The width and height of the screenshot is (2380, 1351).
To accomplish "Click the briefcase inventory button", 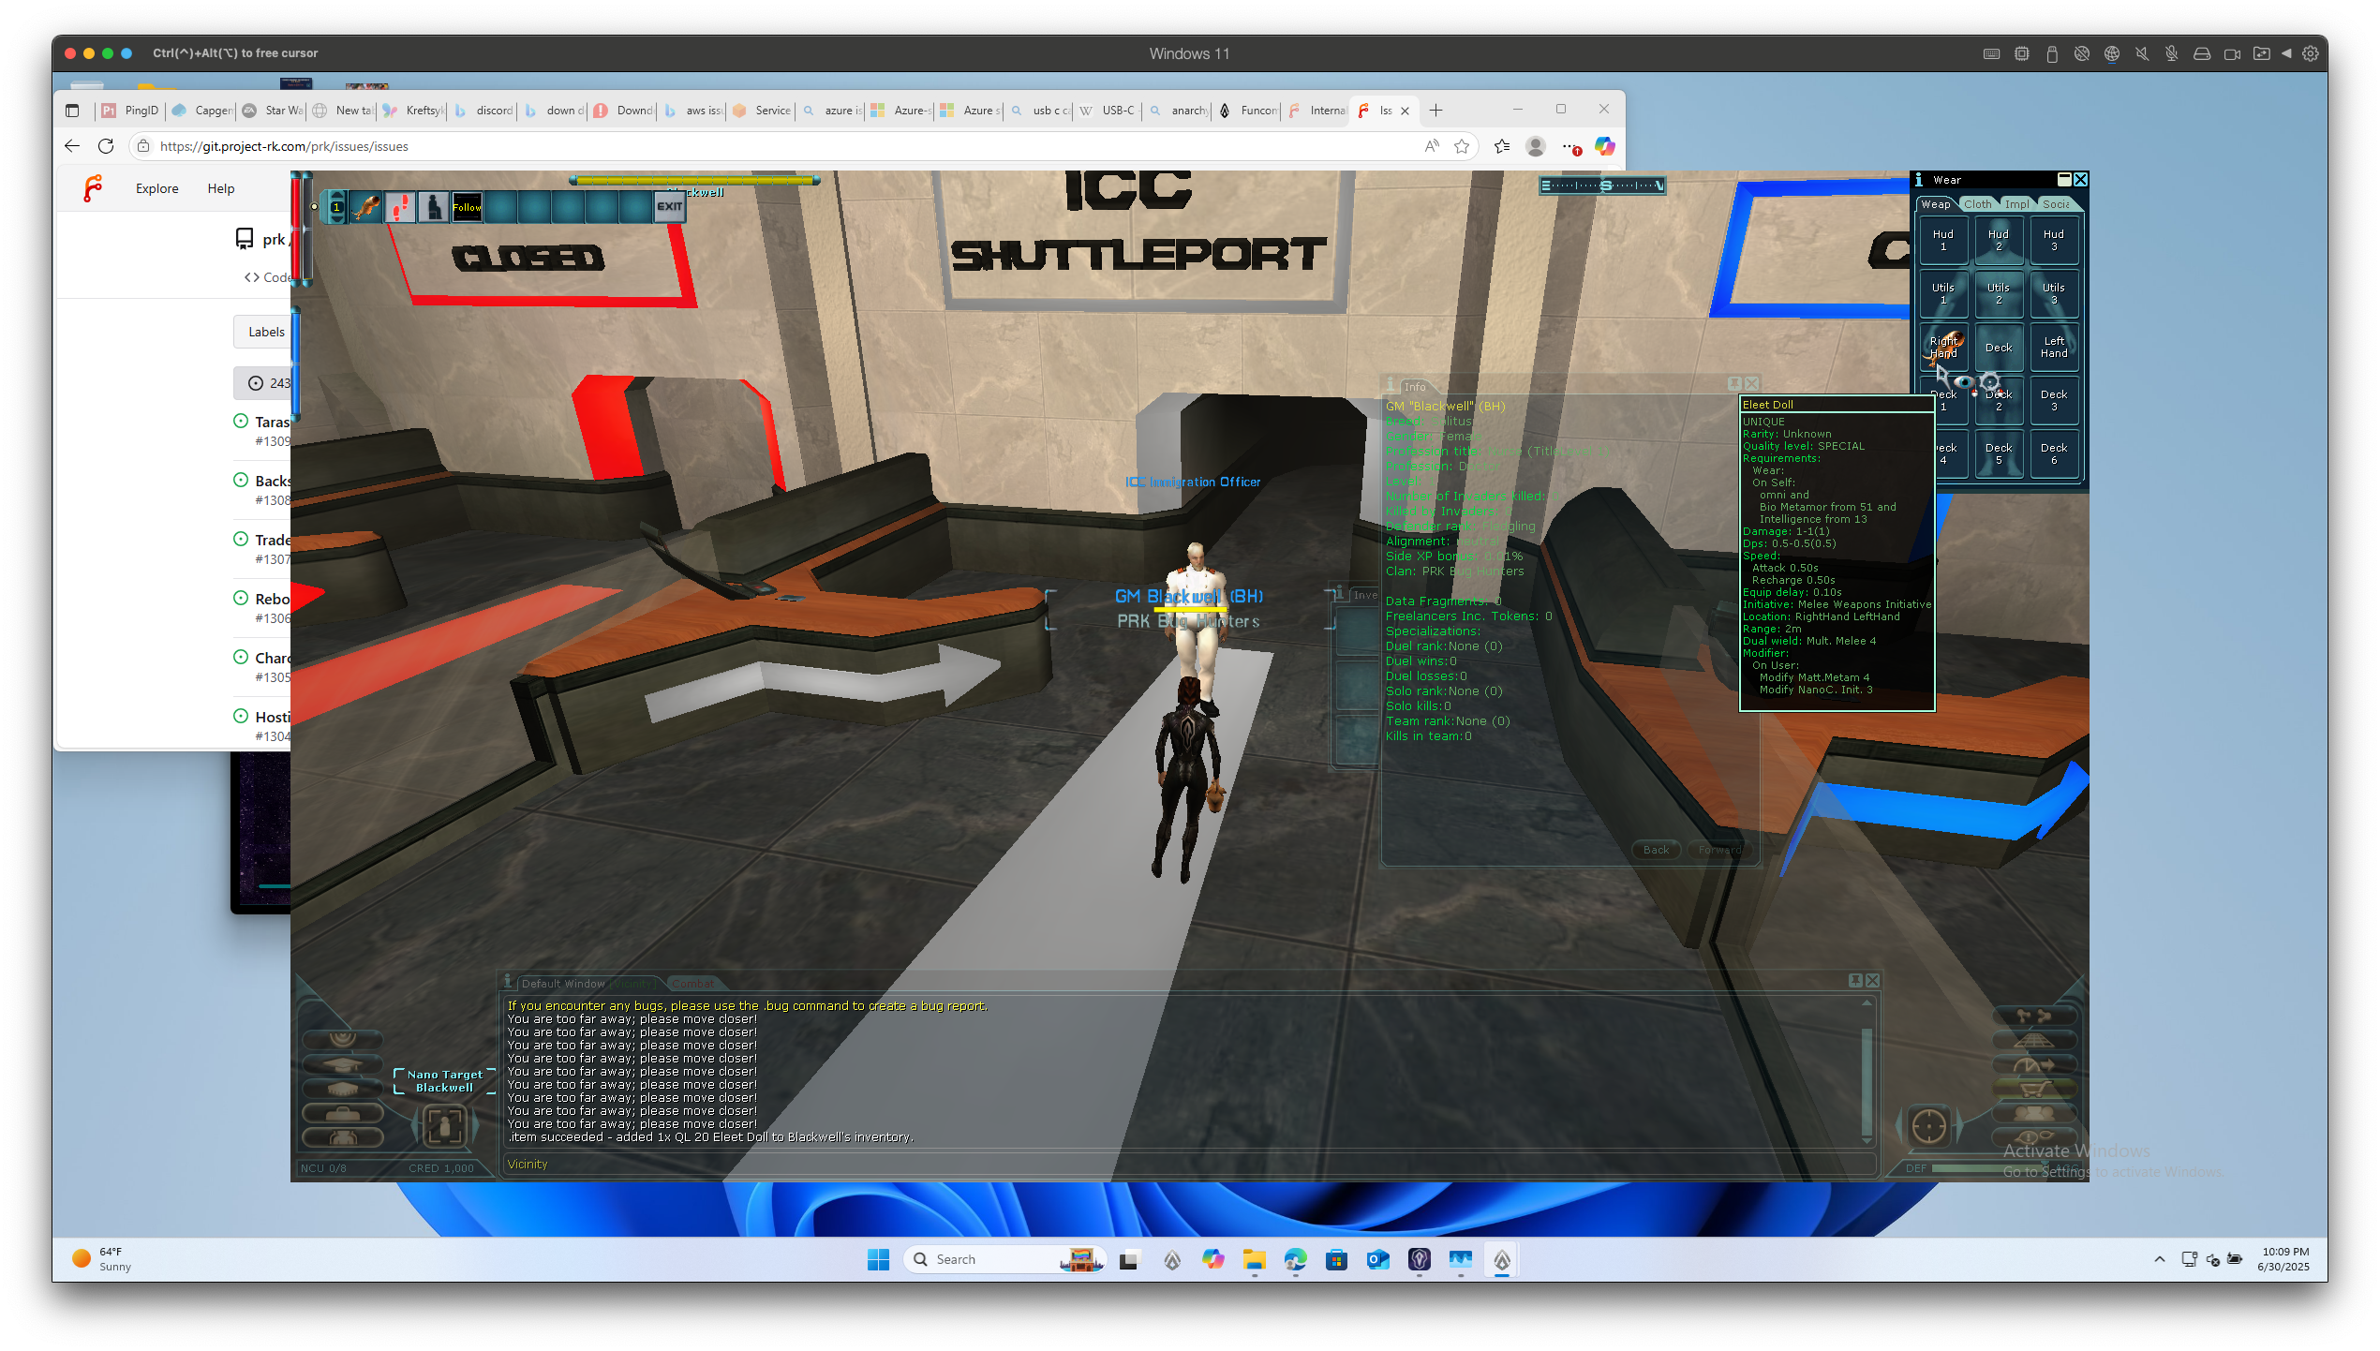I will 342,1113.
